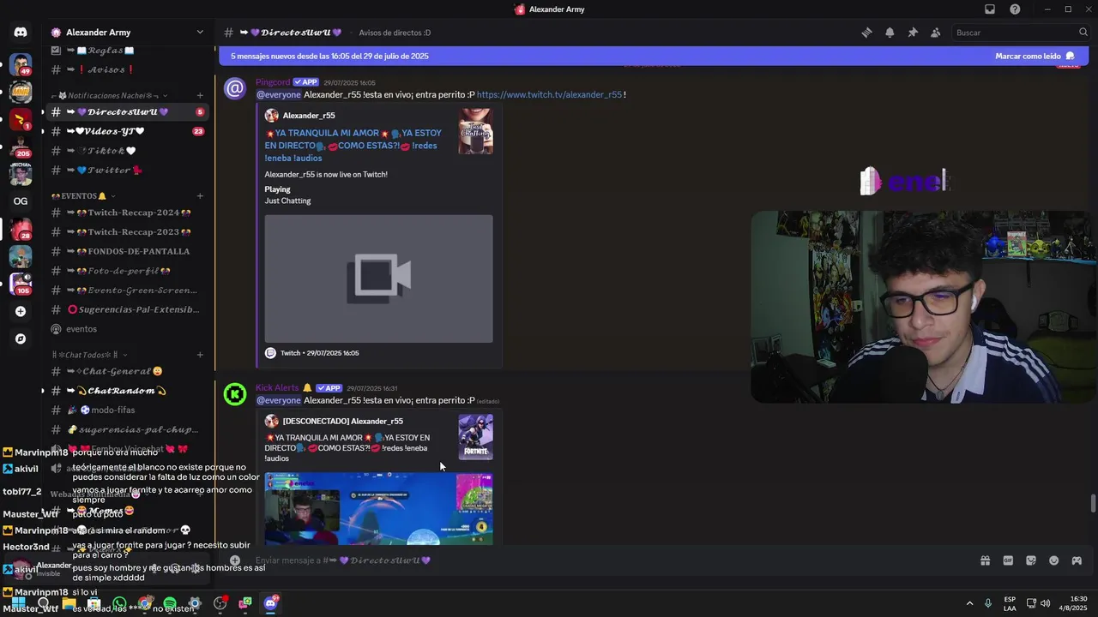Open GIF picker icon
The height and width of the screenshot is (617, 1098).
tap(1008, 560)
